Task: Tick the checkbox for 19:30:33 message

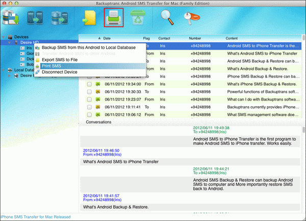Action: pos(89,92)
